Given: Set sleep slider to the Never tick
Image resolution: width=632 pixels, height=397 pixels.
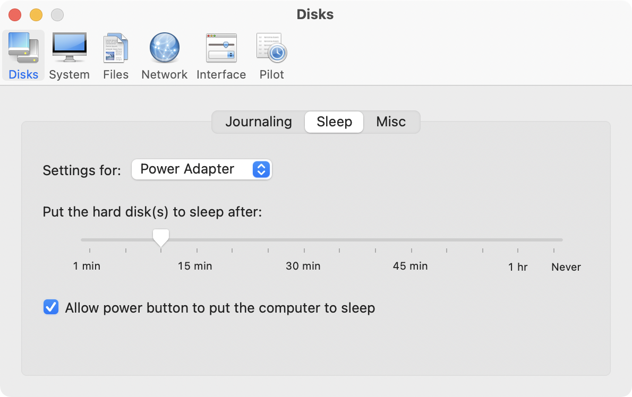Looking at the screenshot, I should (x=554, y=240).
